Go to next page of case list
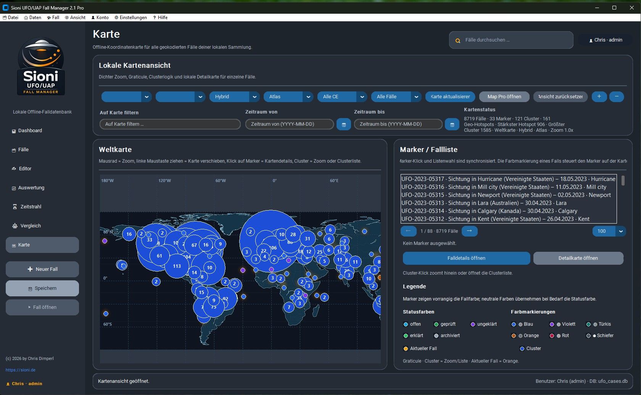The image size is (641, 395). 469,231
